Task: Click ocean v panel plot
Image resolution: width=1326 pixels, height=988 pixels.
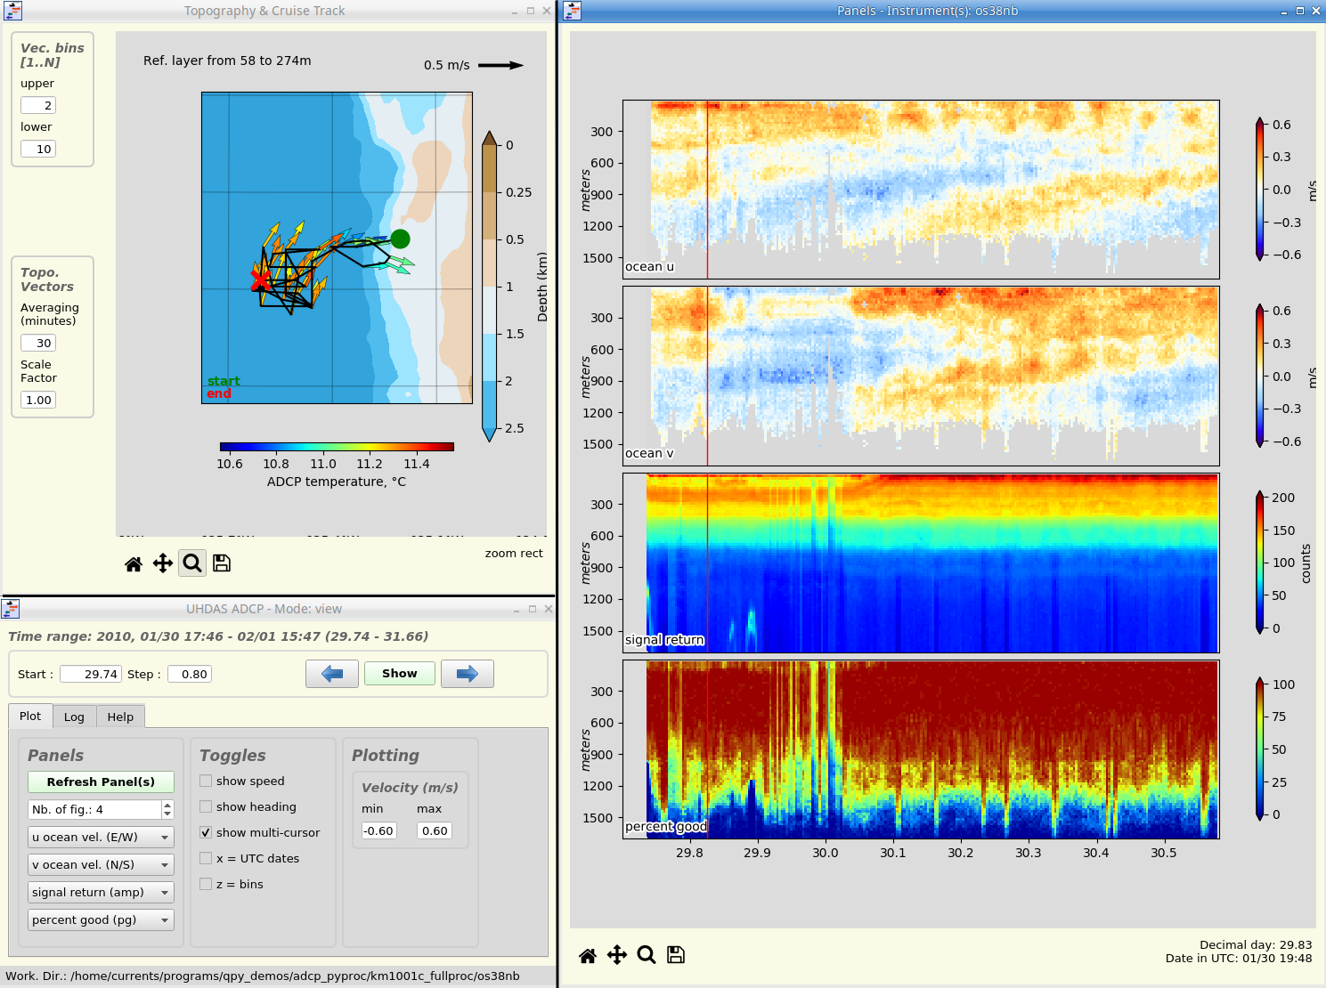Action: (x=921, y=376)
